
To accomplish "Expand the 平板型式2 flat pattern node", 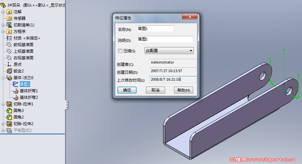I will coord(3,130).
